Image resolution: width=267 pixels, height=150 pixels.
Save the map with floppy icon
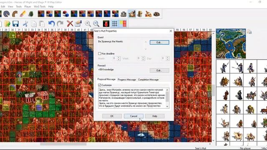[x=15, y=24]
